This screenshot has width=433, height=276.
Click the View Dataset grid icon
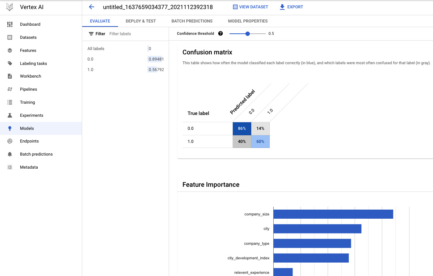click(235, 7)
